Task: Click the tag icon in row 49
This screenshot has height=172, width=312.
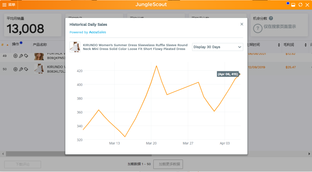Action: click(26, 56)
